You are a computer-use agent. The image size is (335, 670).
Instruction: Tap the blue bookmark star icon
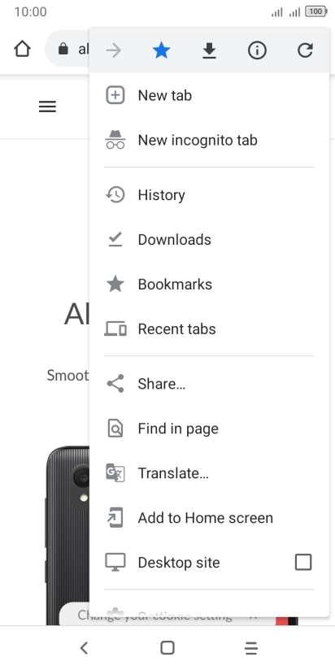coord(162,50)
